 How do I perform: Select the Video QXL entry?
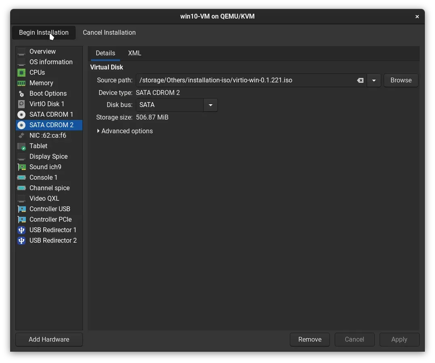click(49, 199)
